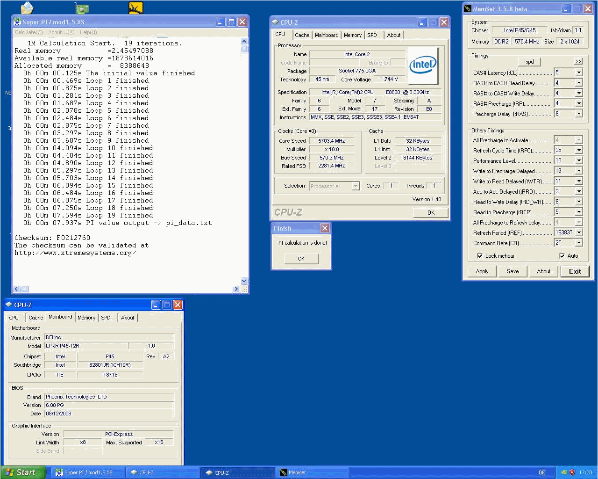598x479 pixels.
Task: Click the taskbar clock showing 17:20
Action: pos(585,472)
